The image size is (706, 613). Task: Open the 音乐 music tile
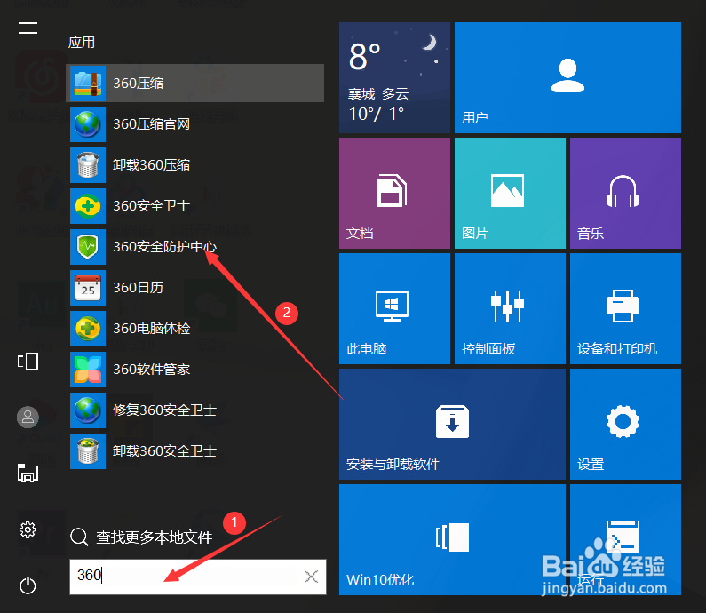point(625,193)
